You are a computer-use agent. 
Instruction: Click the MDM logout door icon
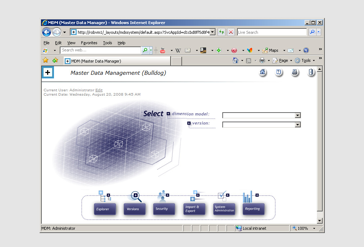(311, 72)
